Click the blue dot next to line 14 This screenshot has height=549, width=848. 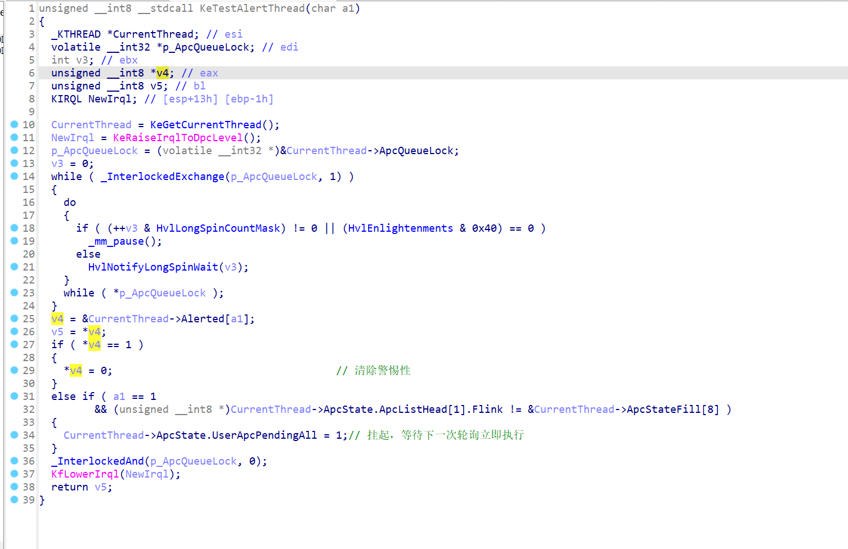(x=15, y=176)
